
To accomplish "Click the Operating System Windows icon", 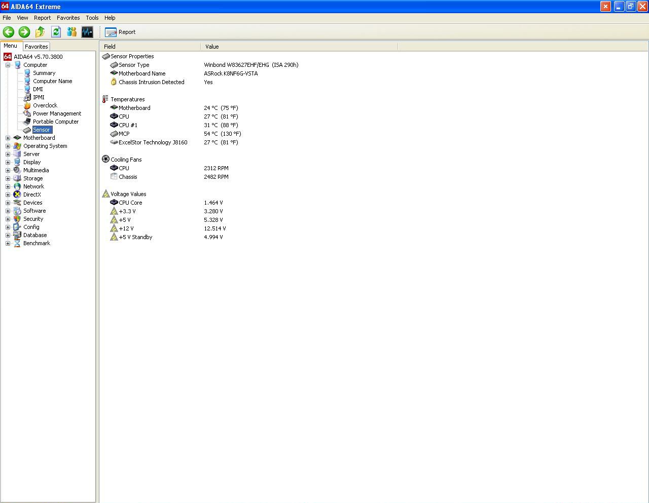I will 17,146.
